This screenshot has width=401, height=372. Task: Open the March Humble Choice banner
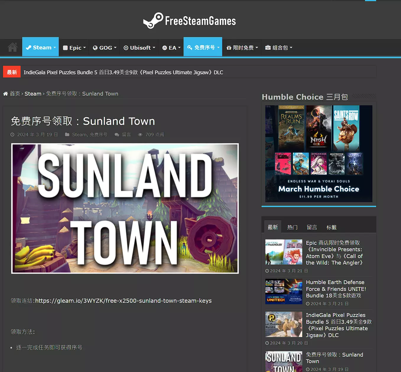319,154
